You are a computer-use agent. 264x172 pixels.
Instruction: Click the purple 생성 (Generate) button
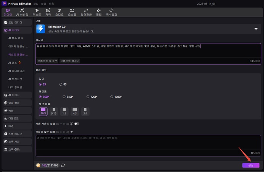251,166
